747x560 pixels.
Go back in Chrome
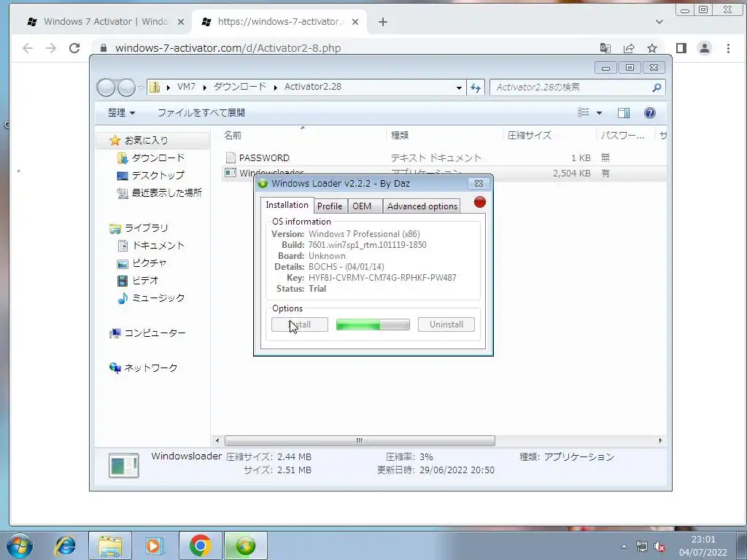coord(28,47)
